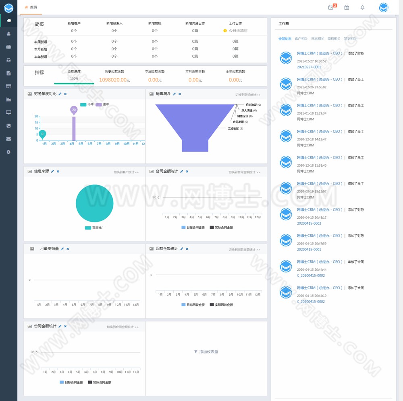Switch to the 商机相关 tab in 工作圈

click(334, 39)
